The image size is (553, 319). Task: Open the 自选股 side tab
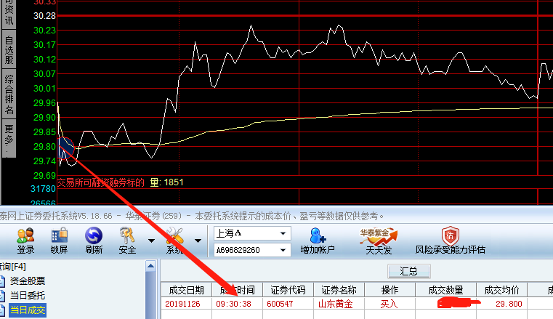point(9,50)
